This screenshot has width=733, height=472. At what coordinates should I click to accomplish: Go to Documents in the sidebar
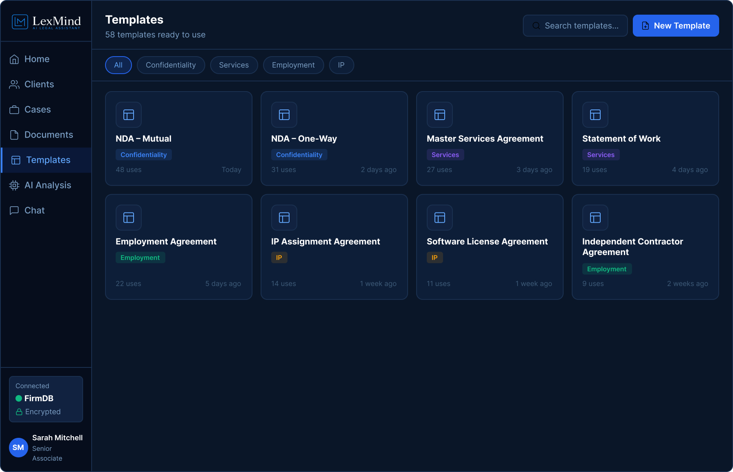(x=46, y=135)
